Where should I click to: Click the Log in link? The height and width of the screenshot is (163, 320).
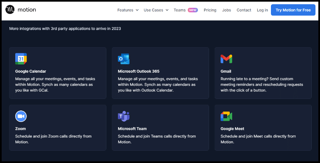[262, 10]
